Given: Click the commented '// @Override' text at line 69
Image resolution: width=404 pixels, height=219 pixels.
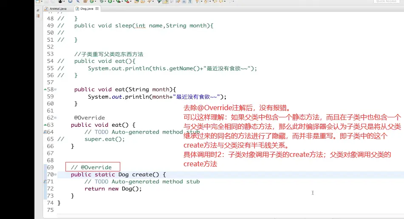Looking at the screenshot, I should click(91, 168).
